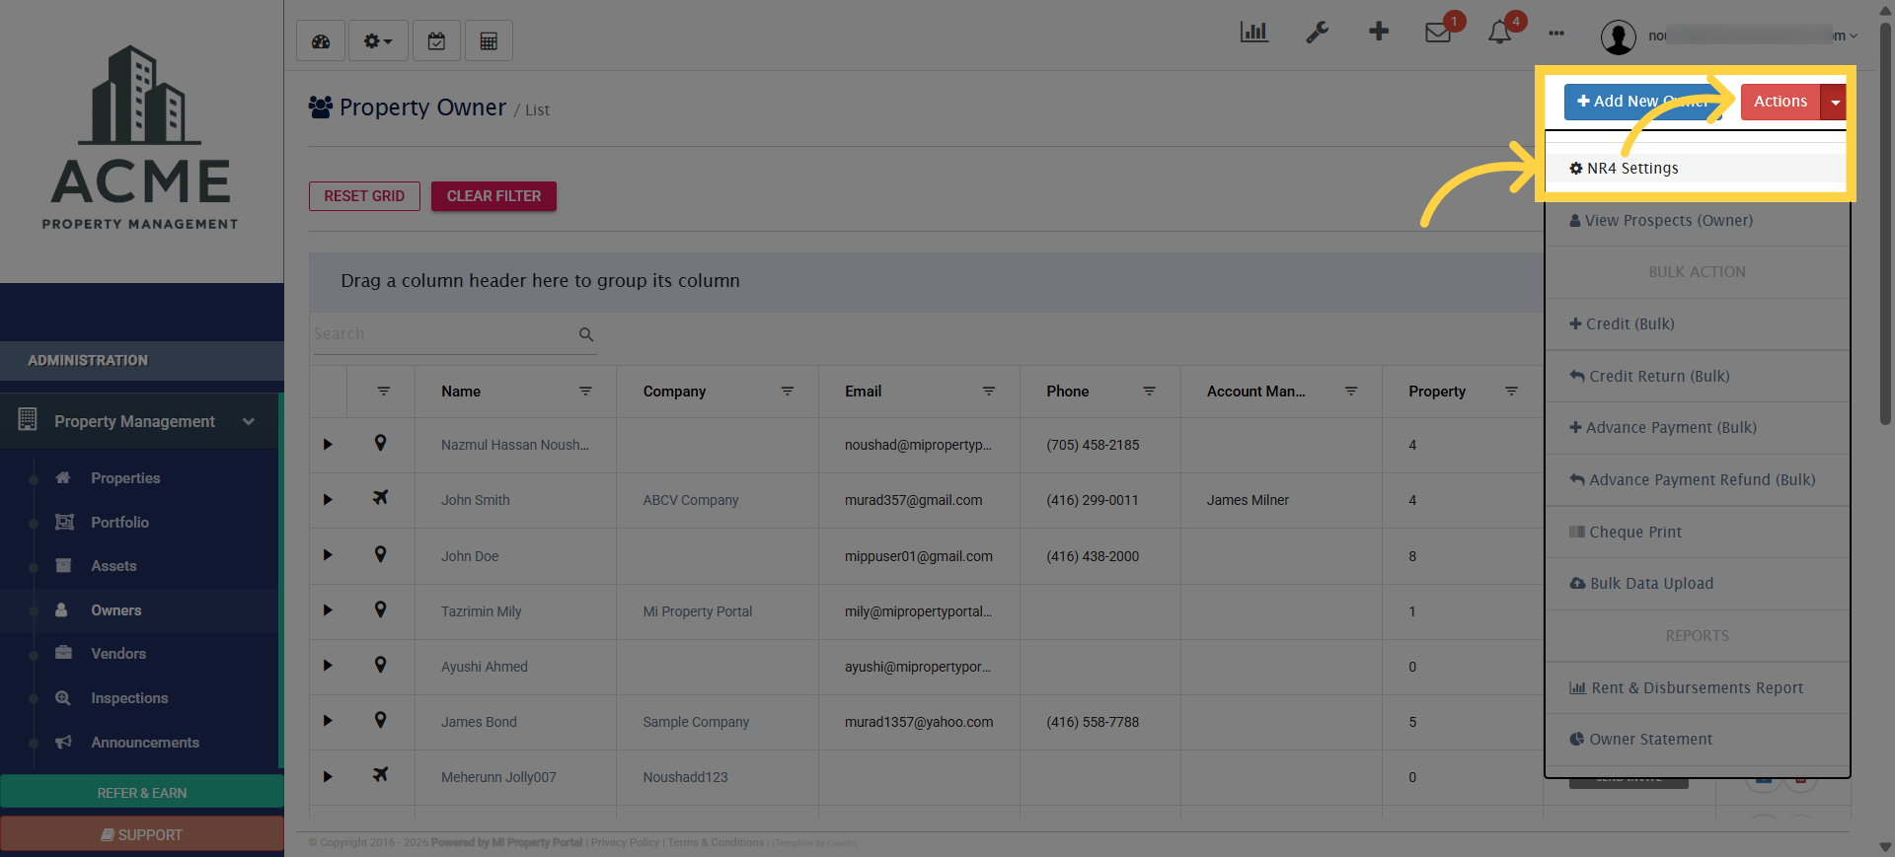Click the SUPPORT button
This screenshot has height=857, width=1895.
pyautogui.click(x=142, y=834)
